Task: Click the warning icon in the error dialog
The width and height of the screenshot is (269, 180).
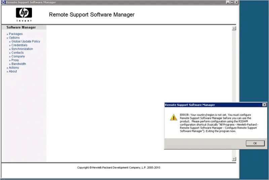Action: click(x=174, y=118)
